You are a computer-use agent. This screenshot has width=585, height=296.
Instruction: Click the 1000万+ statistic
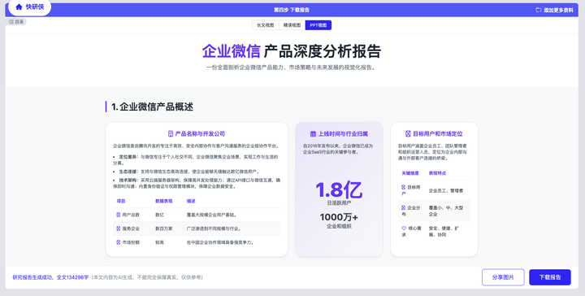[x=339, y=217]
